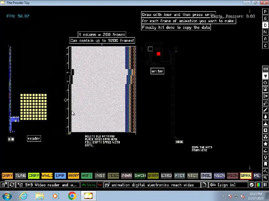Toggle the G quick option

pyautogui.click(x=265, y=19)
